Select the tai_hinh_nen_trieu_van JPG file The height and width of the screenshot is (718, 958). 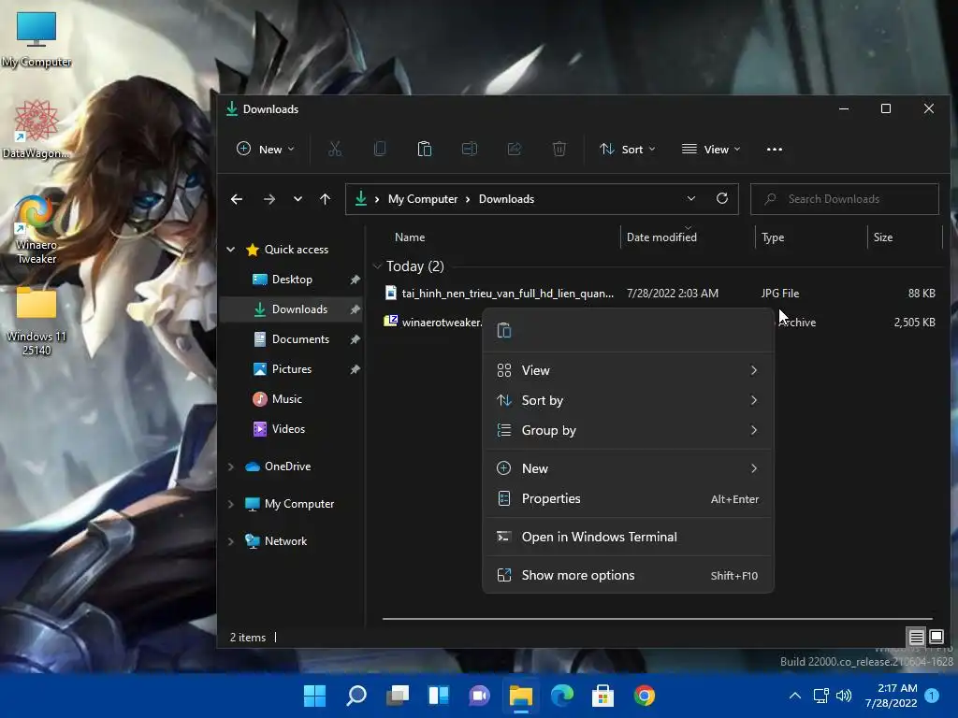pyautogui.click(x=660, y=293)
